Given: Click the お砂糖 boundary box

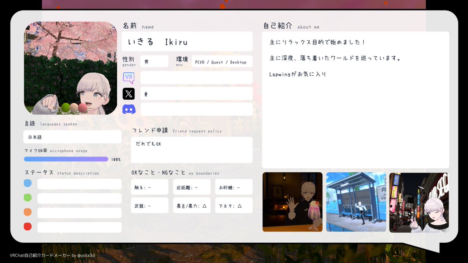Looking at the screenshot, I should point(234,187).
